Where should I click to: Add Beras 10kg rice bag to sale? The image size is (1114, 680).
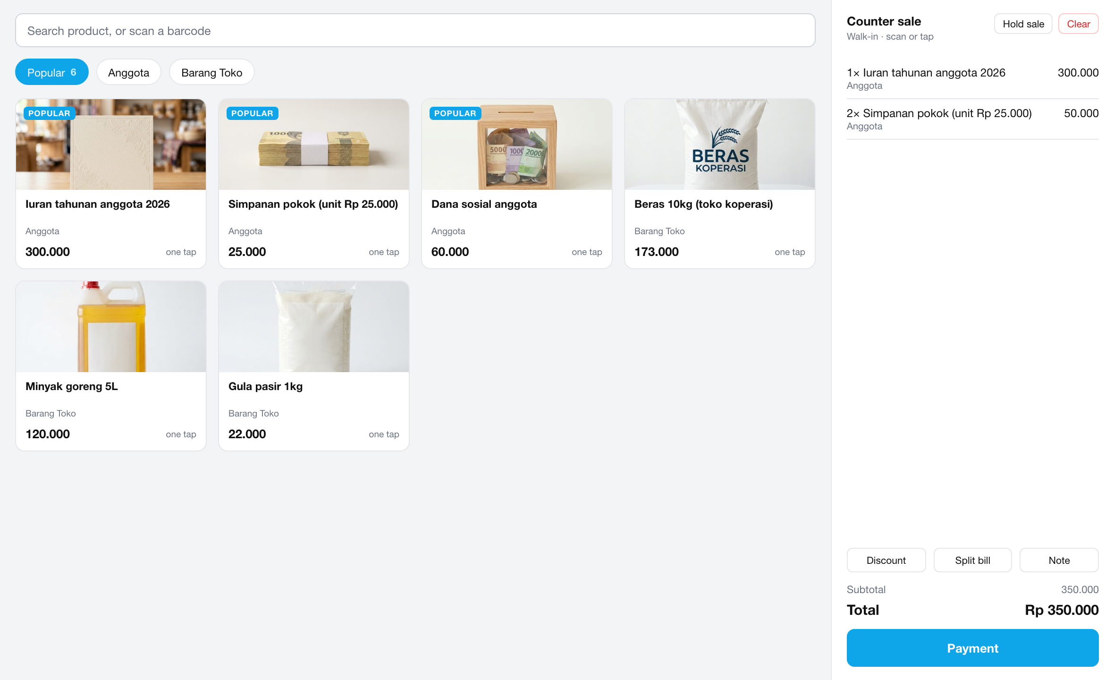click(720, 184)
